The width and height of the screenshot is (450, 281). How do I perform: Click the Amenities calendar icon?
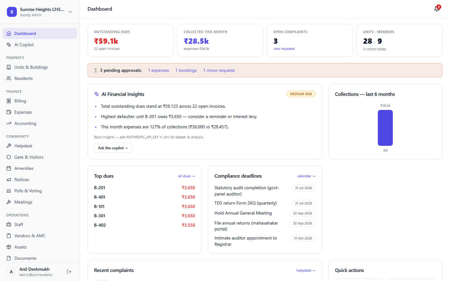[x=9, y=168]
